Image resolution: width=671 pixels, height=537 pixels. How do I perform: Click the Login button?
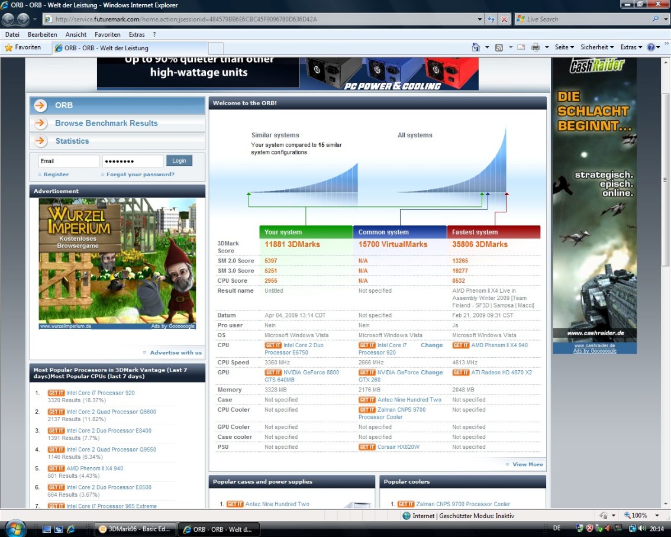coord(179,161)
